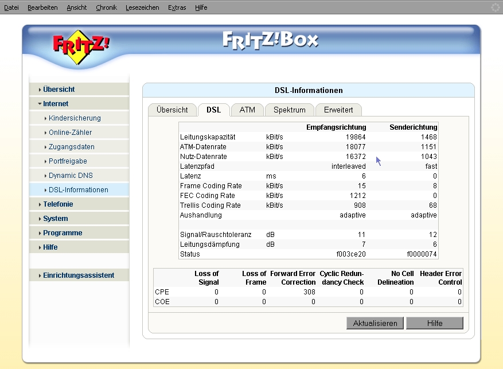Click the Status value f0000074
The height and width of the screenshot is (369, 503).
pos(422,254)
